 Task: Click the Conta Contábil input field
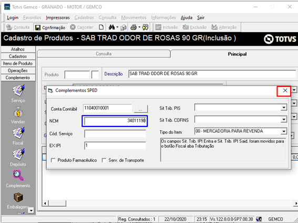(x=108, y=108)
